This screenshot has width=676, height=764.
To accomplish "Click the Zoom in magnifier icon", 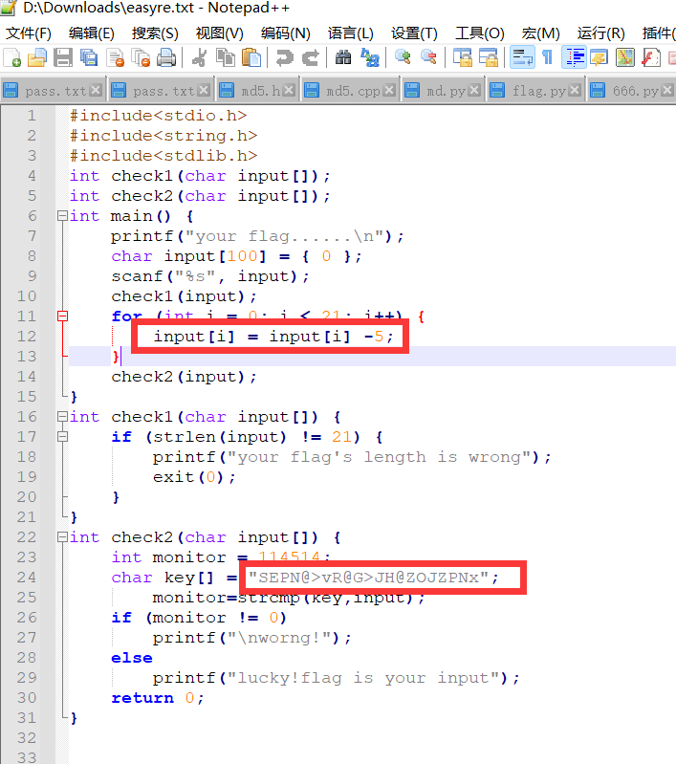I will 403,57.
